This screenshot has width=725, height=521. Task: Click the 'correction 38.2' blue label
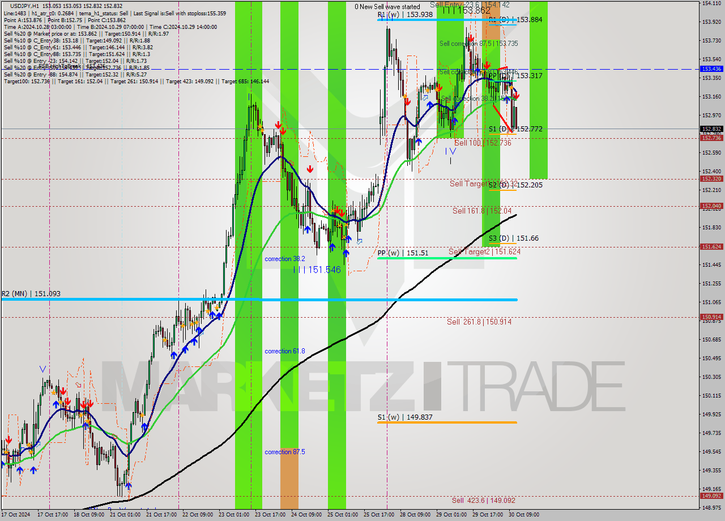tap(285, 259)
